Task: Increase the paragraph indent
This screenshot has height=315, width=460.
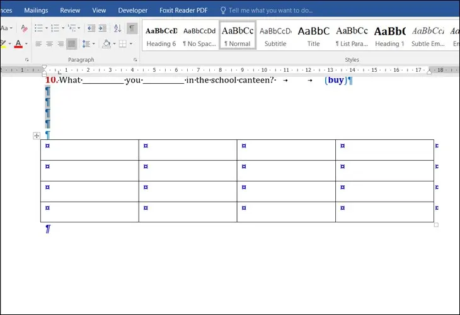Action: click(103, 28)
